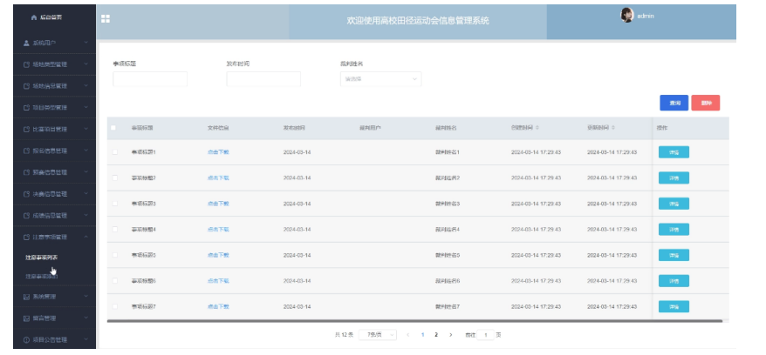Click the jump-to-page number input
This screenshot has width=766, height=355.
tap(486, 335)
